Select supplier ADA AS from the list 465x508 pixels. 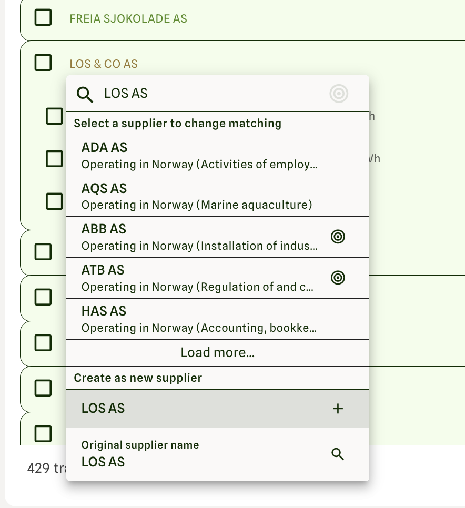(x=218, y=156)
